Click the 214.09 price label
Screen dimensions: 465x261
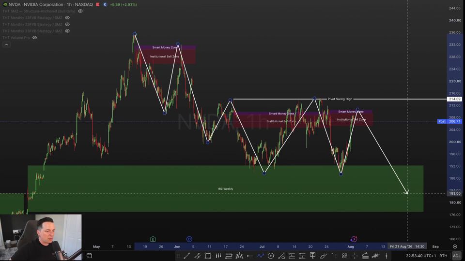(x=454, y=99)
